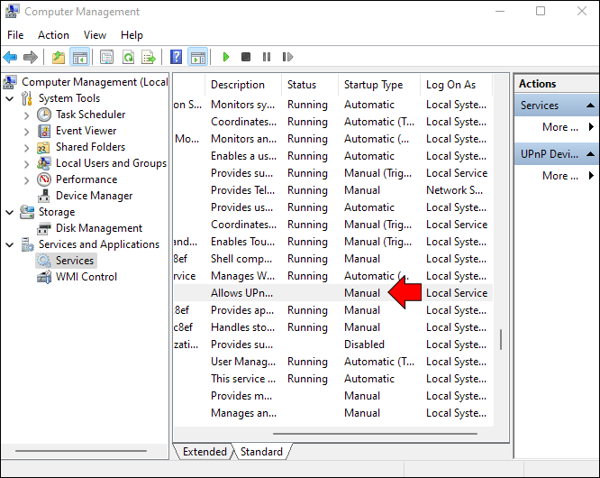Sort by the Status column header
The height and width of the screenshot is (478, 600).
click(x=310, y=85)
